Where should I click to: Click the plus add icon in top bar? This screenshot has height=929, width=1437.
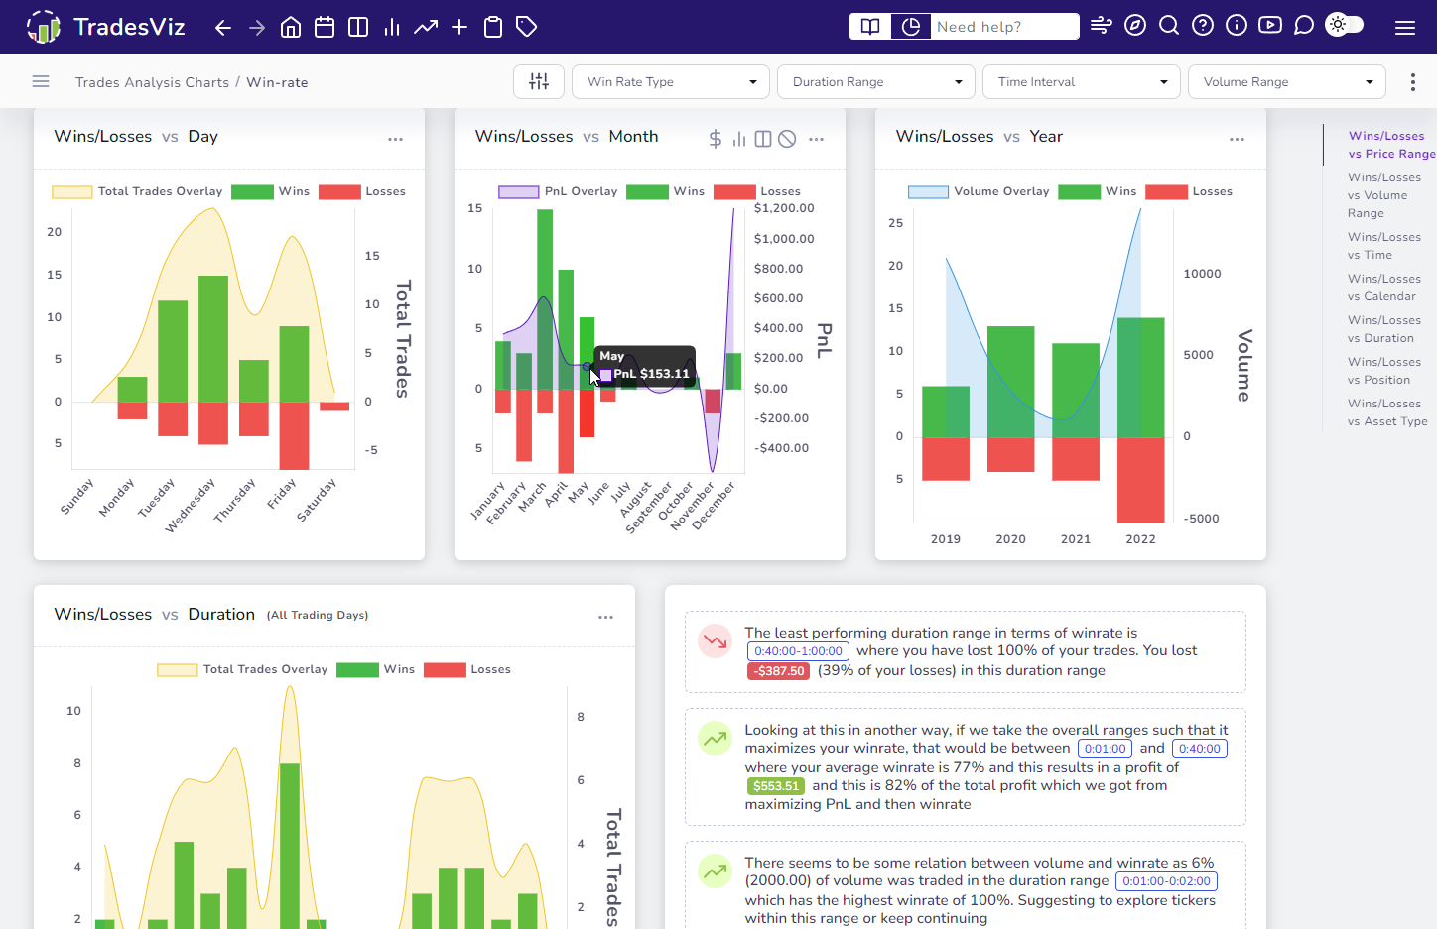(x=459, y=27)
